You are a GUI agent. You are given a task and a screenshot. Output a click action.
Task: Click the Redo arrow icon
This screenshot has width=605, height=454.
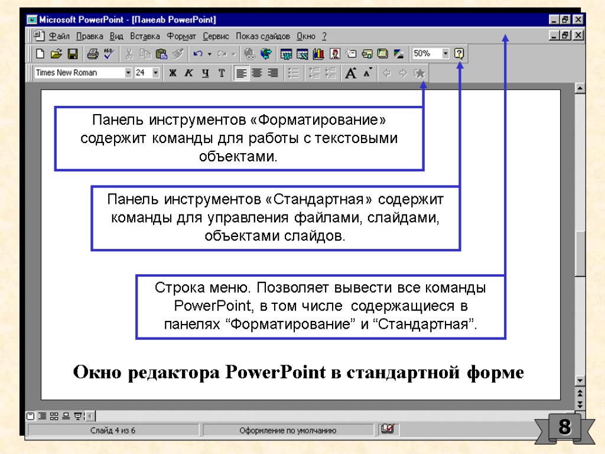pyautogui.click(x=222, y=54)
